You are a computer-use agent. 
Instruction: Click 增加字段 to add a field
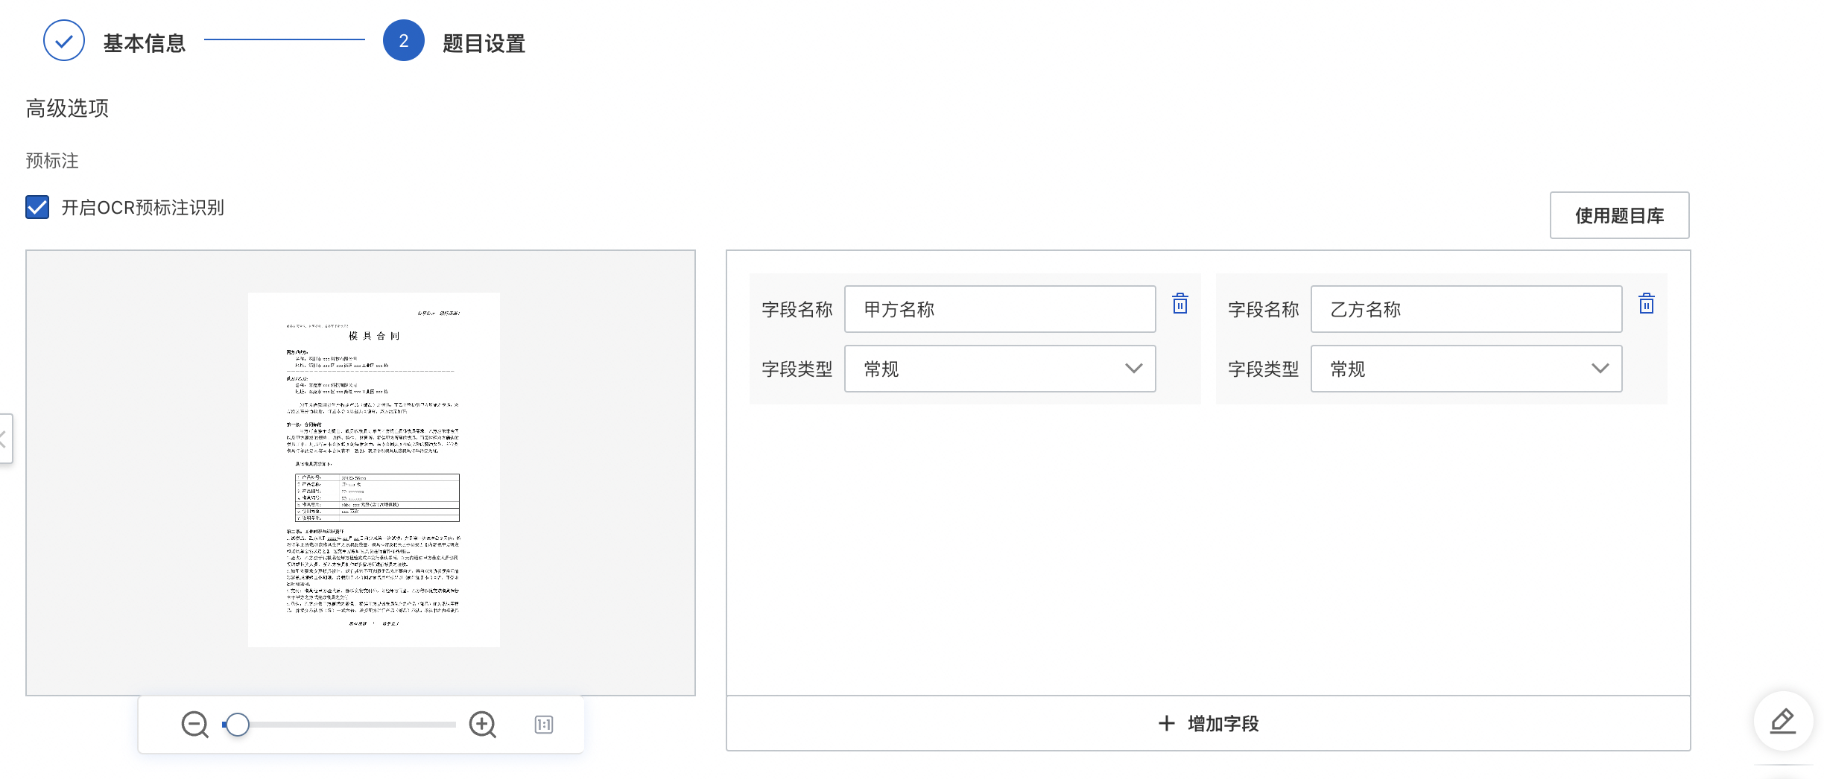1208,723
